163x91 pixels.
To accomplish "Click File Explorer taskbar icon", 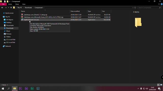I will click(15, 88).
